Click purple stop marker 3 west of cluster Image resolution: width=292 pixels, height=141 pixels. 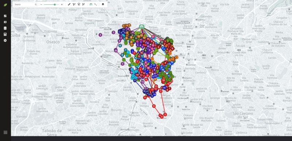(x=114, y=32)
